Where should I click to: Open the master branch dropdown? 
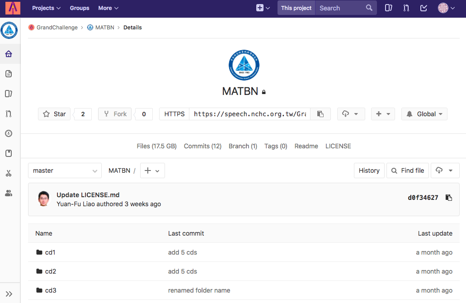65,170
